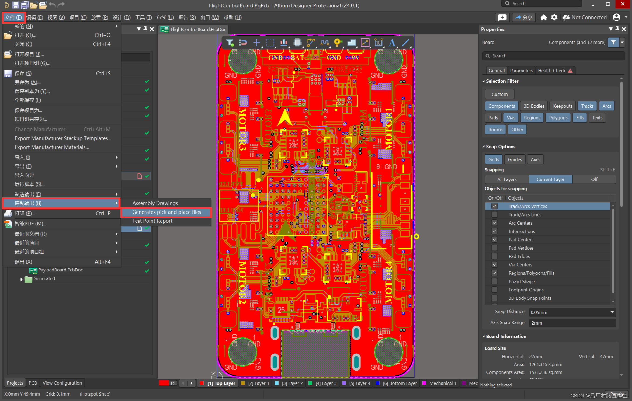The image size is (632, 401).
Task: Toggle Arc Centers checkbox
Action: click(x=494, y=223)
